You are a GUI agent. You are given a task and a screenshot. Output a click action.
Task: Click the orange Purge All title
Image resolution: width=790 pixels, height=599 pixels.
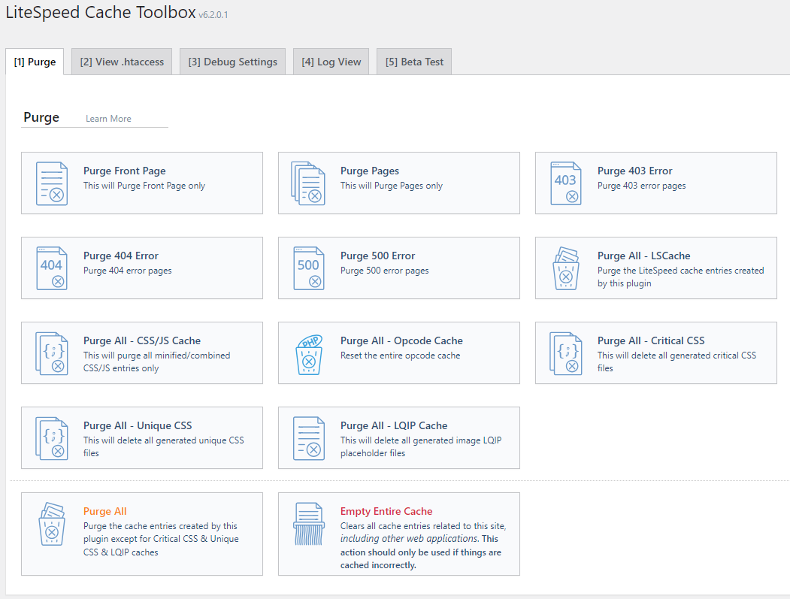[x=104, y=511]
